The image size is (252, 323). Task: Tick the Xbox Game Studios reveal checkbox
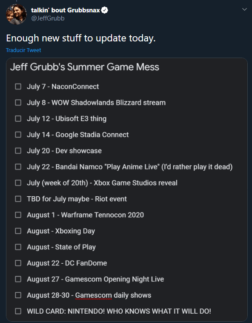18,183
